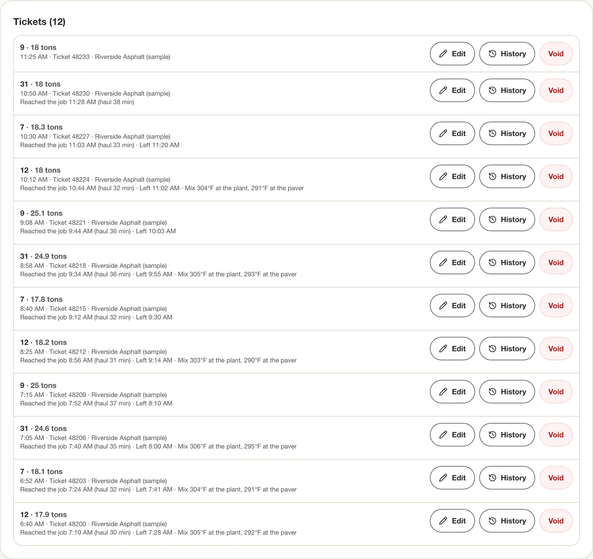The height and width of the screenshot is (559, 593).
Task: Void the 18.3 tons ticket 48227
Action: (556, 133)
